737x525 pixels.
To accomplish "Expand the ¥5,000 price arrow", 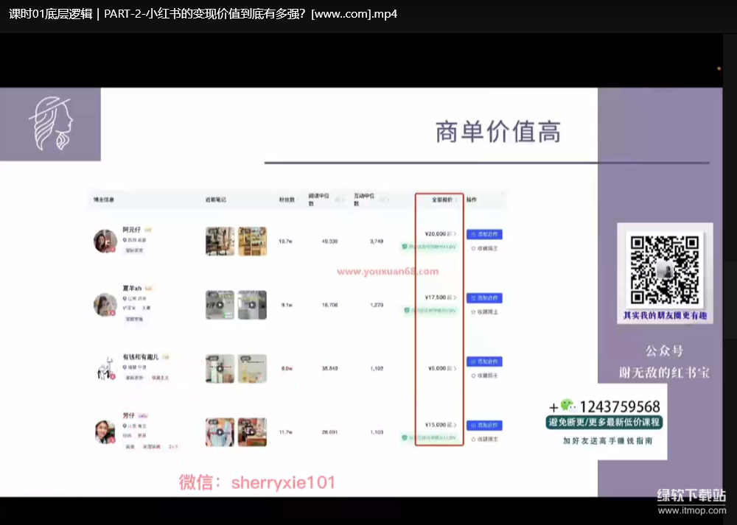I will pyautogui.click(x=454, y=367).
